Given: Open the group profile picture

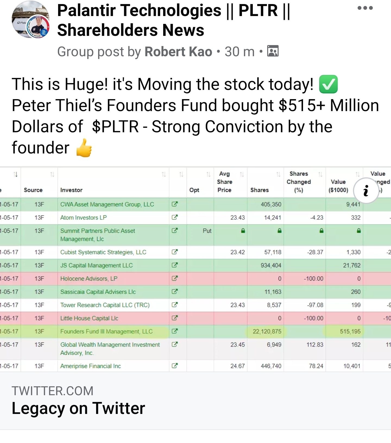Looking at the screenshot, I should pos(30,20).
